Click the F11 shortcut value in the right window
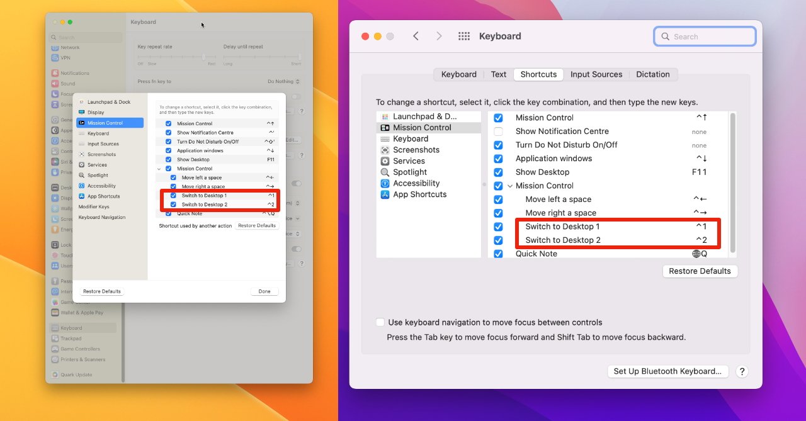 click(x=699, y=172)
